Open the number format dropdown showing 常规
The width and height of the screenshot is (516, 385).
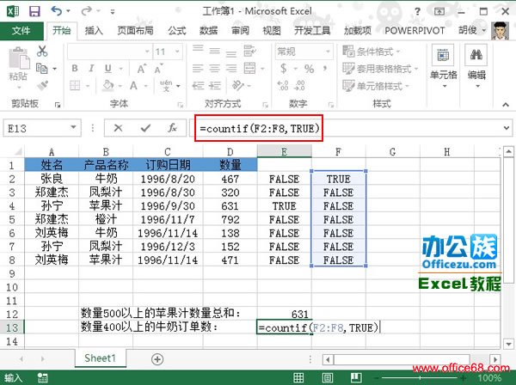pos(328,52)
